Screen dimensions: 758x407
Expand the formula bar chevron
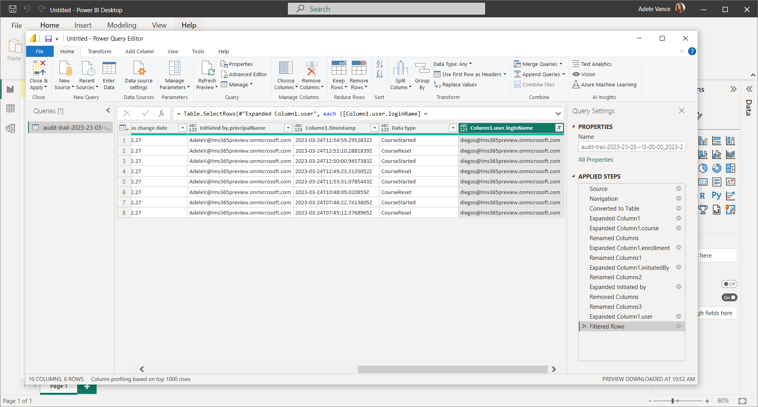pos(558,114)
